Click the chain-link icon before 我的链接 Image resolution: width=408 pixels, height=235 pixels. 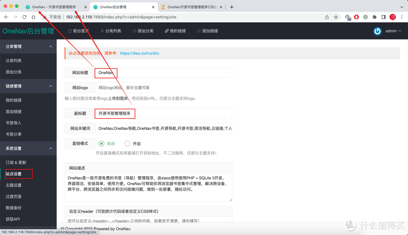coord(167,31)
